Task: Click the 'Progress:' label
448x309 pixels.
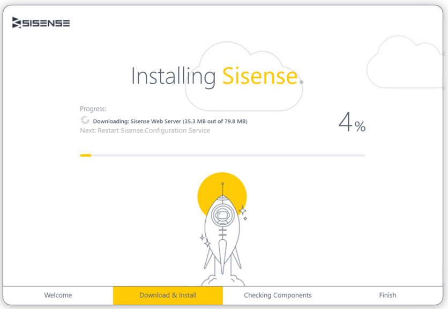Action: pos(93,109)
